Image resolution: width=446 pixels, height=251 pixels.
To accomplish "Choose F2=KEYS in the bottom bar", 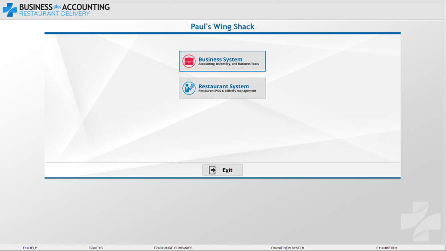I will click(x=95, y=248).
